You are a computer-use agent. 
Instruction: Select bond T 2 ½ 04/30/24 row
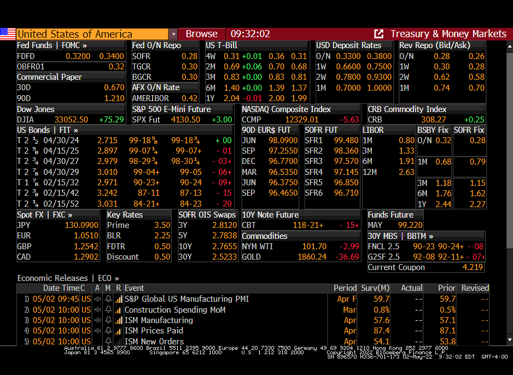tap(124, 140)
